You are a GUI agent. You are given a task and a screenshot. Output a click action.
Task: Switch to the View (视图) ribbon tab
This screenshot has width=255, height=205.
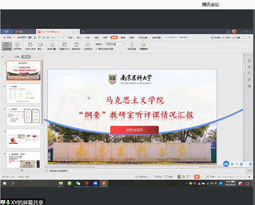pyautogui.click(x=132, y=37)
